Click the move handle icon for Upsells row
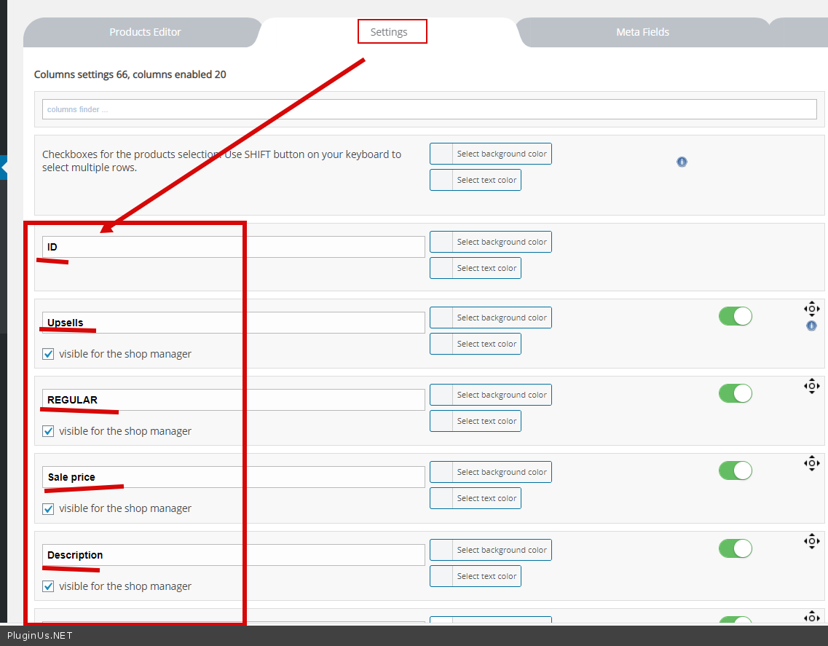This screenshot has height=646, width=828. click(811, 309)
